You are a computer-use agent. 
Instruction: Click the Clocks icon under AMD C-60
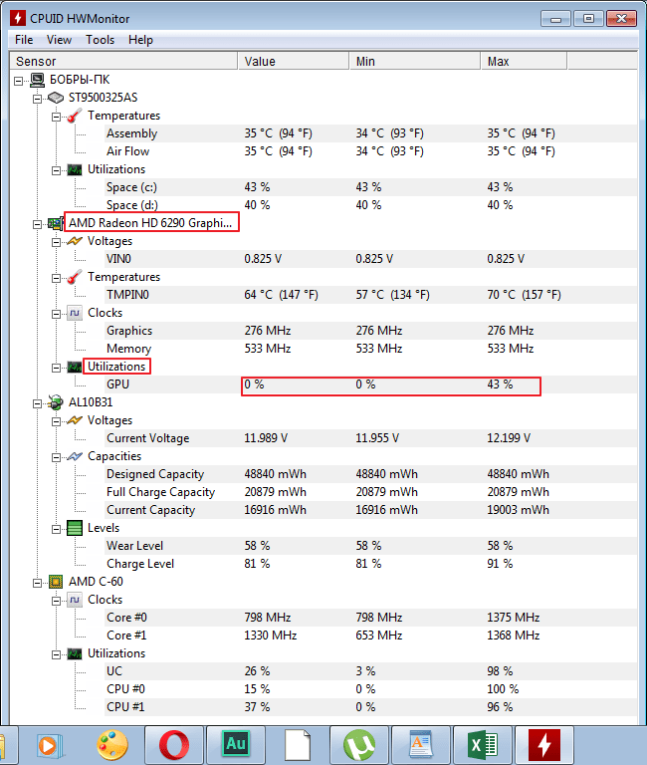click(x=75, y=600)
